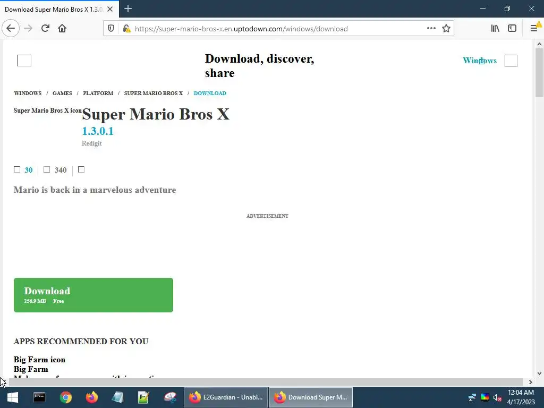Go to PLATFORM breadcrumb

pos(98,93)
